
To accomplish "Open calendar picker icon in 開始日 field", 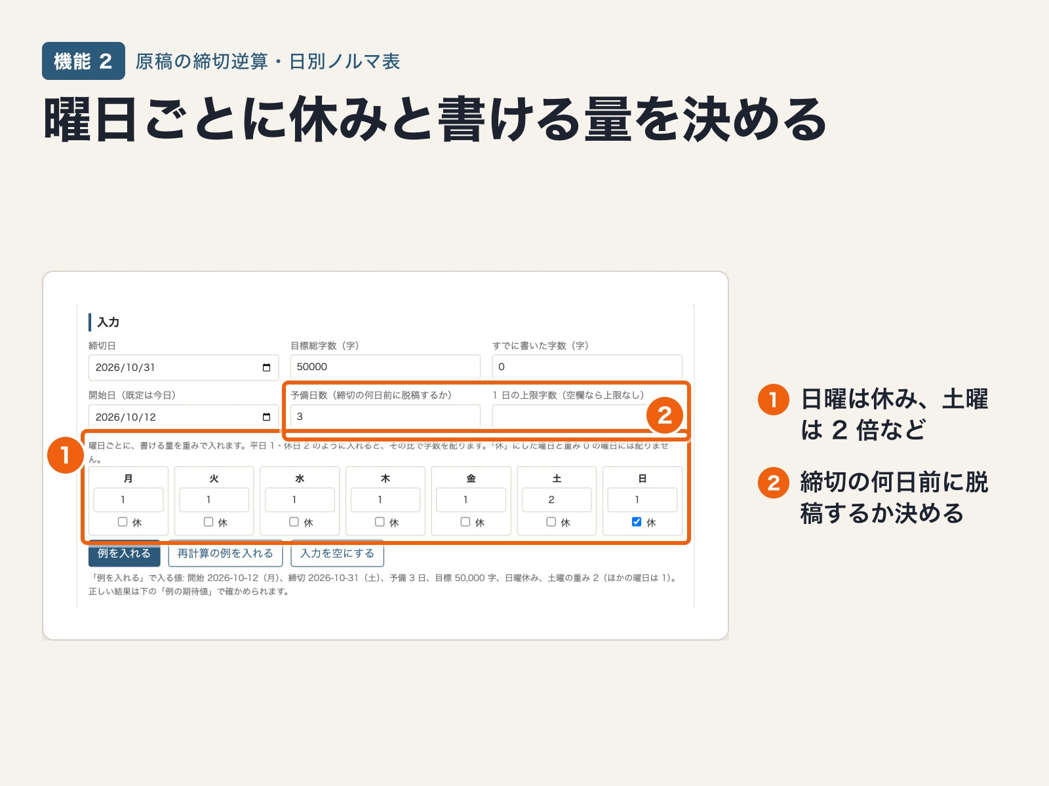I will [x=266, y=417].
